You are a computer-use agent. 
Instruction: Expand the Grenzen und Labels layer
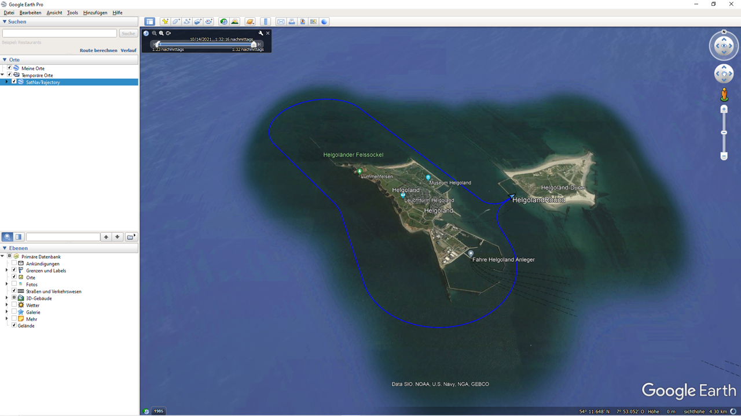click(x=7, y=270)
